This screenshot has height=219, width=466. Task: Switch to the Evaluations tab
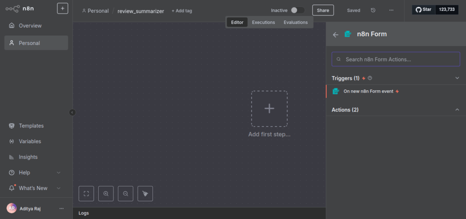pyautogui.click(x=295, y=22)
